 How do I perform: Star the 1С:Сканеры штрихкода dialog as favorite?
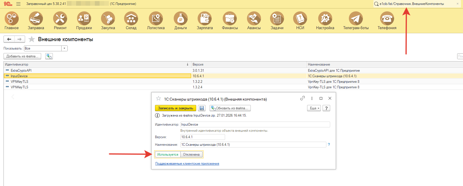[x=159, y=99]
